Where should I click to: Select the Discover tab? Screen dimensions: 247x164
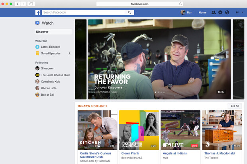coord(53,32)
